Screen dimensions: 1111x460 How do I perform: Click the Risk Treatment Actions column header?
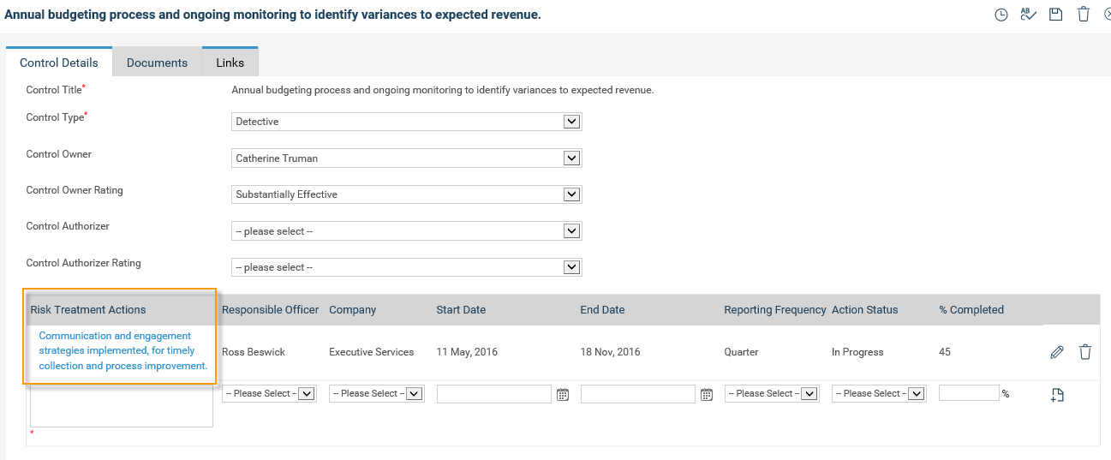(x=88, y=310)
